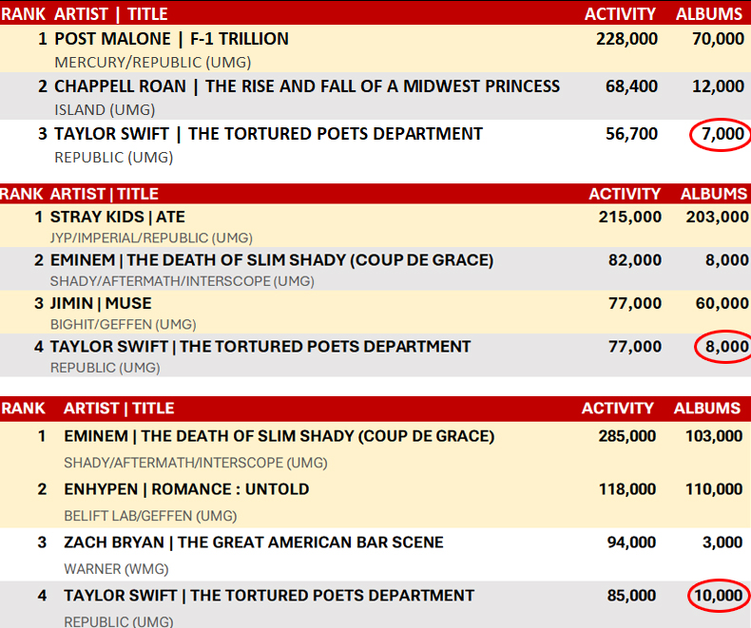The width and height of the screenshot is (751, 628).
Task: Select the Taylor Swift title beside 56,700
Action: pos(268,134)
